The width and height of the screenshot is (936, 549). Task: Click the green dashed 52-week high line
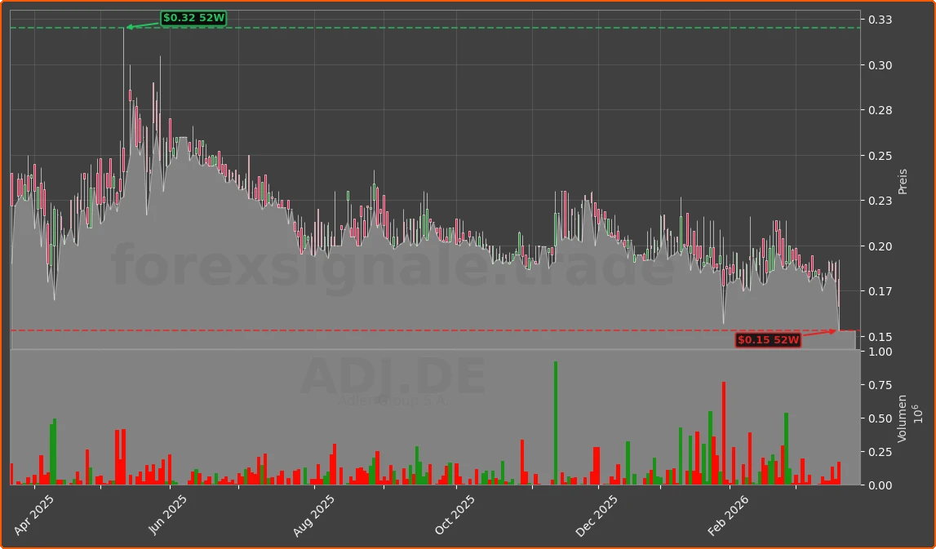tap(435, 28)
